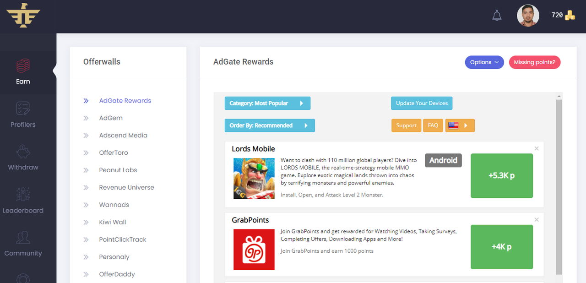Click the "Join GrabPoints and earn 1000 points" text
This screenshot has height=283, width=586.
(x=327, y=251)
